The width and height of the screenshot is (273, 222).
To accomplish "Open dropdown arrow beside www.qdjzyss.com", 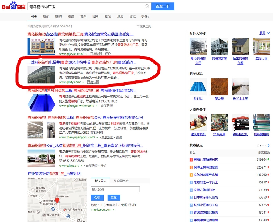I will (86, 54).
